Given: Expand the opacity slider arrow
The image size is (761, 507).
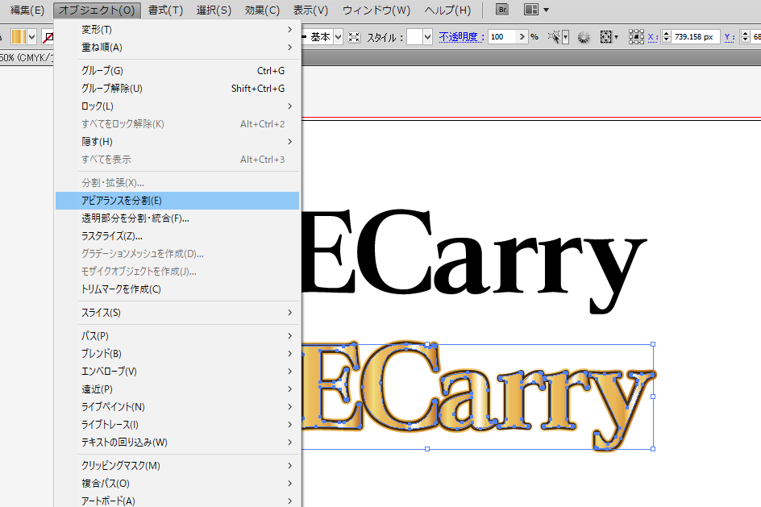Looking at the screenshot, I should coord(522,37).
